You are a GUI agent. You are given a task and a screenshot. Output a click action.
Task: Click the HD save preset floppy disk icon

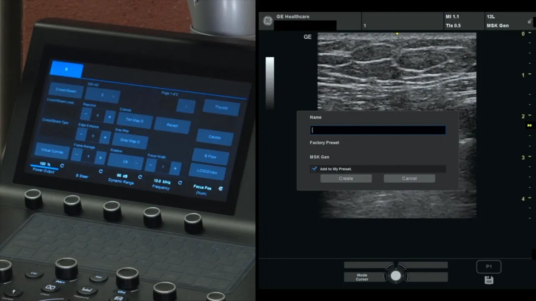489,280
